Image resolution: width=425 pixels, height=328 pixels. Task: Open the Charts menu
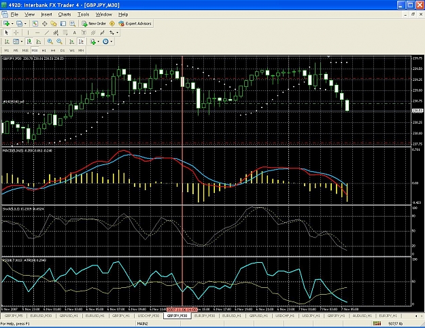click(65, 14)
